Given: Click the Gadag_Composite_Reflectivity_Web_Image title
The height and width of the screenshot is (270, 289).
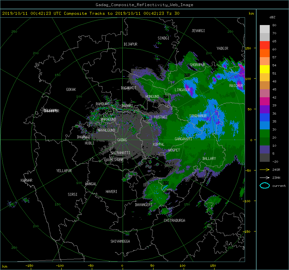Looking at the screenshot, I should pos(144,5).
